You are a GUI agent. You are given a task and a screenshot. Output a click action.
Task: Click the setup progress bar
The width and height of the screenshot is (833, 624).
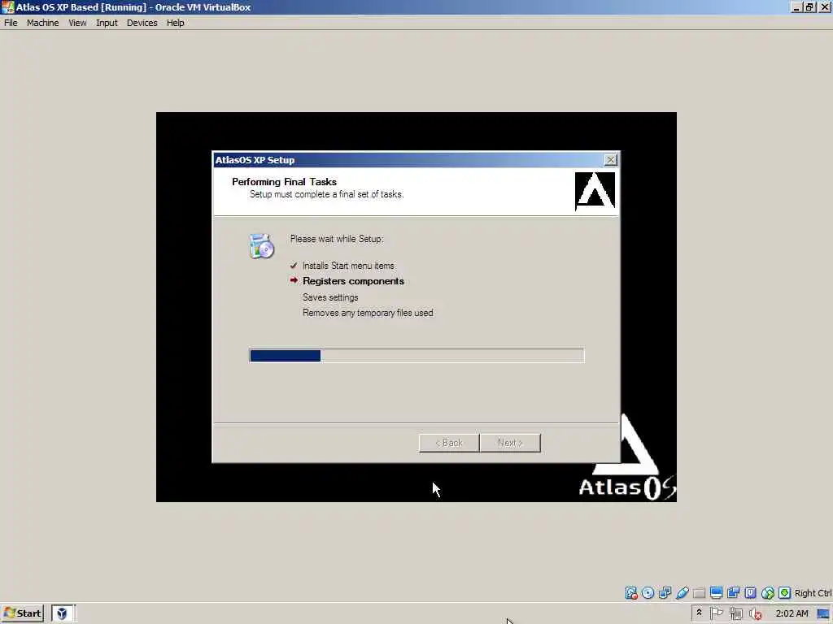416,356
